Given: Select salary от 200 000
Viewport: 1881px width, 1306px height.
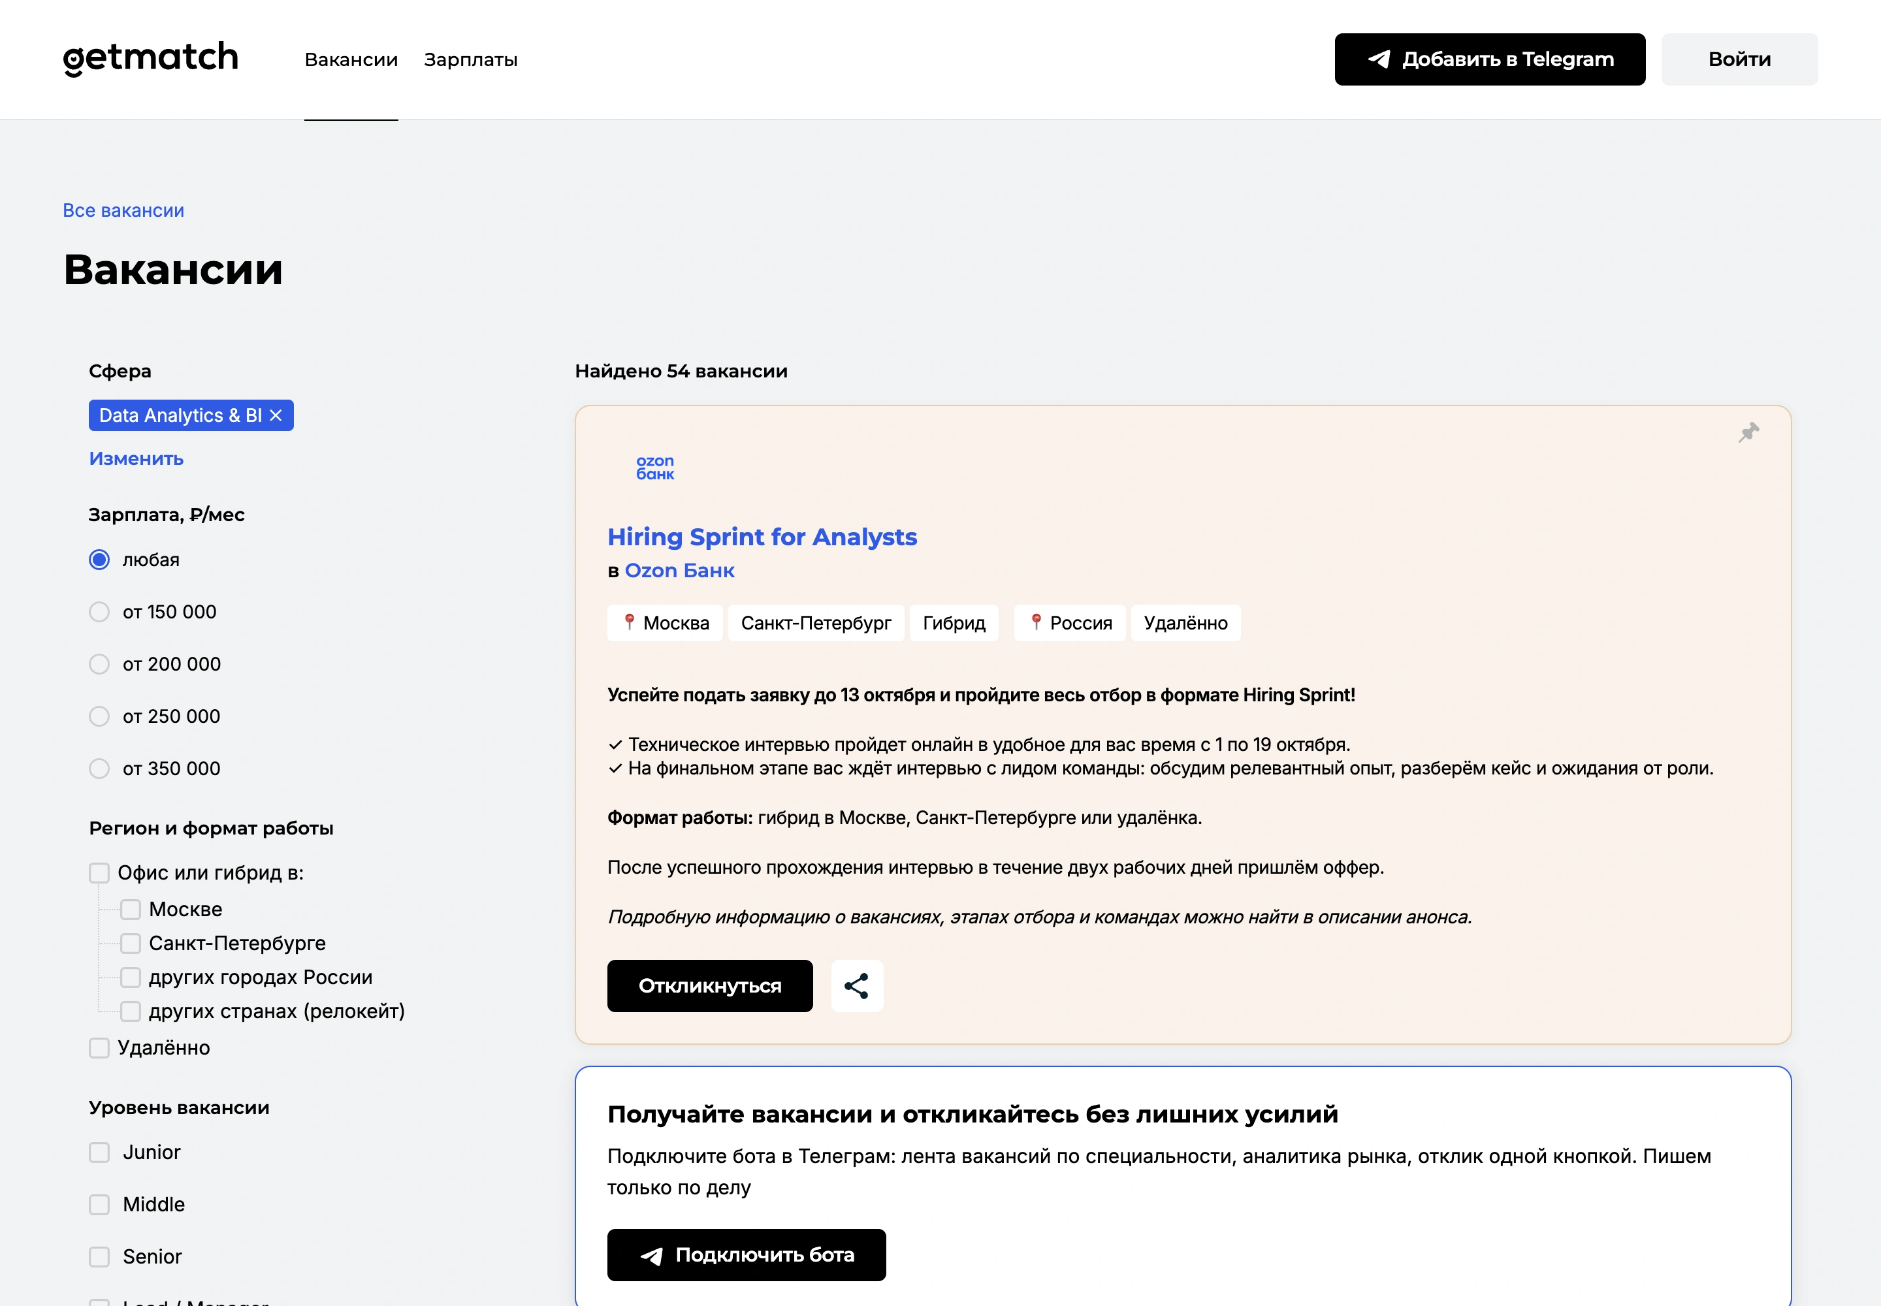Looking at the screenshot, I should click(99, 665).
